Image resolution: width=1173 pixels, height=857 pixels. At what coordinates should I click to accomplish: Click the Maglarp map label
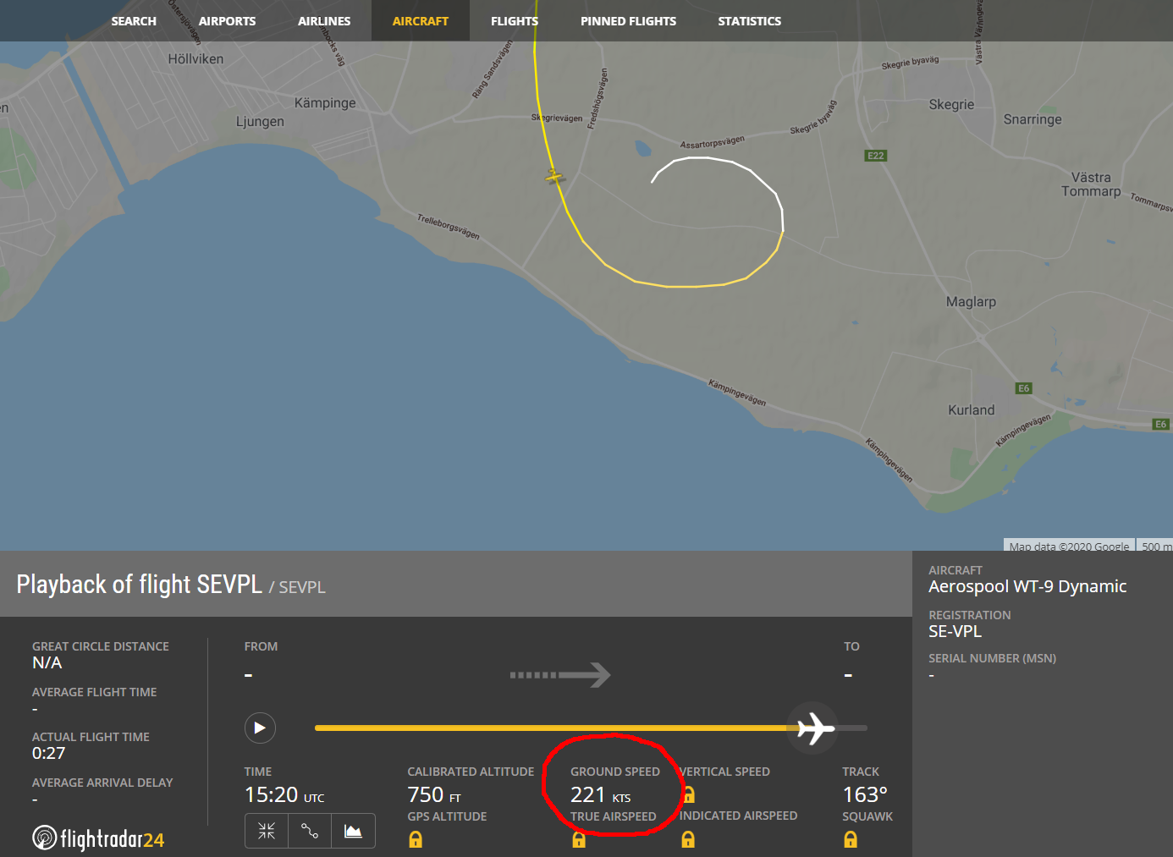pos(971,302)
